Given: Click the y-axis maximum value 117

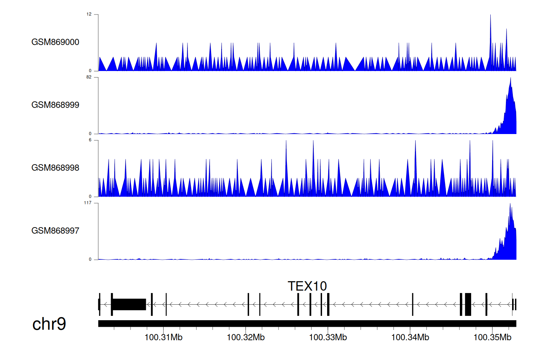Looking at the screenshot, I should 88,203.
